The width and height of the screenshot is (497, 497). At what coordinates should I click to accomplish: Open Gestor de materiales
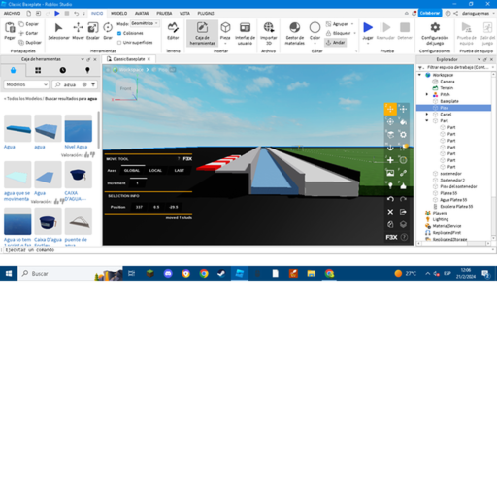[295, 33]
